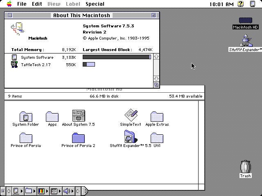Viewport: 262px width, 196px height.
Task: Close the About This Macintosh window
Action: (10, 16)
